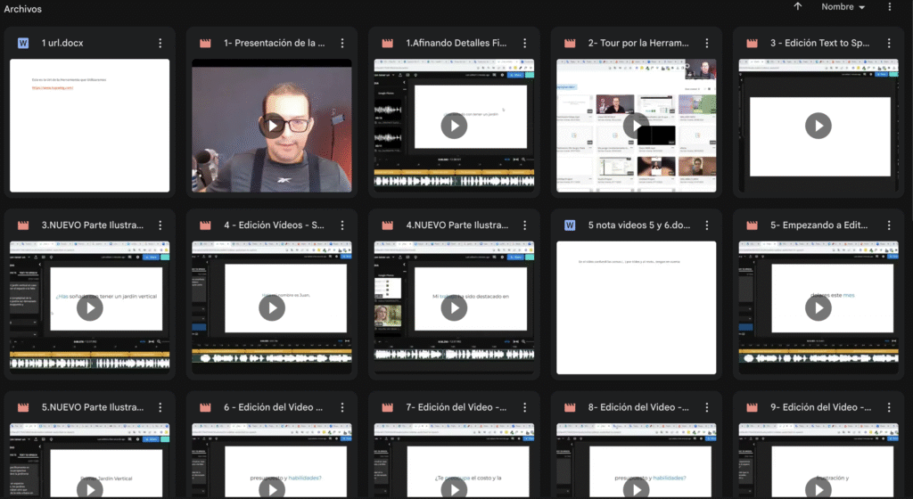
Task: Open more actions for 3.NUEVO Parte Ilustra
Action: 160,225
